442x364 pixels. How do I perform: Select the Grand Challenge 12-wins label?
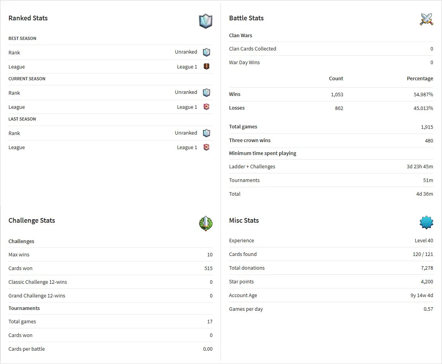[37, 296]
